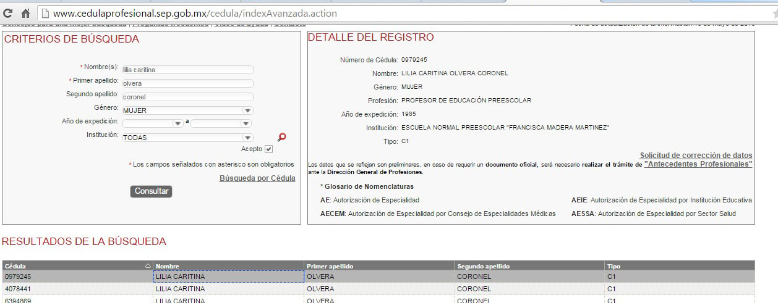This screenshot has height=303, width=778.
Task: Click the Segundo apellido text field
Action: [x=187, y=97]
